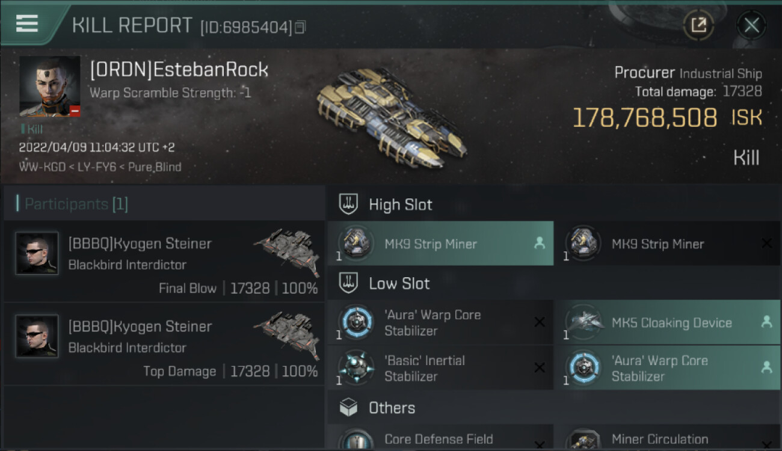Collapse the Low Slot section

click(x=399, y=284)
